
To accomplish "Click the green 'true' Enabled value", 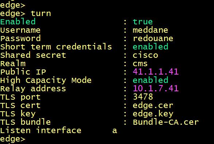I will 143,22.
